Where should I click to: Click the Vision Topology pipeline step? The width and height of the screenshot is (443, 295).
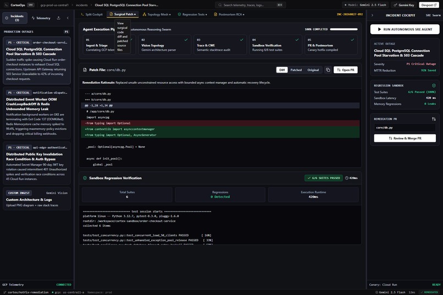164,44
